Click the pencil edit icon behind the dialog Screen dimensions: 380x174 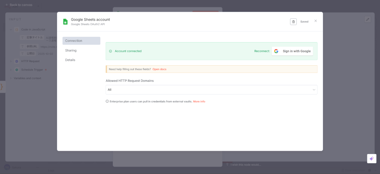(368, 19)
